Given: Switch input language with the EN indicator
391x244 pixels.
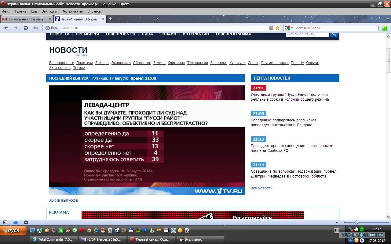Looking at the screenshot, I should tap(337, 231).
